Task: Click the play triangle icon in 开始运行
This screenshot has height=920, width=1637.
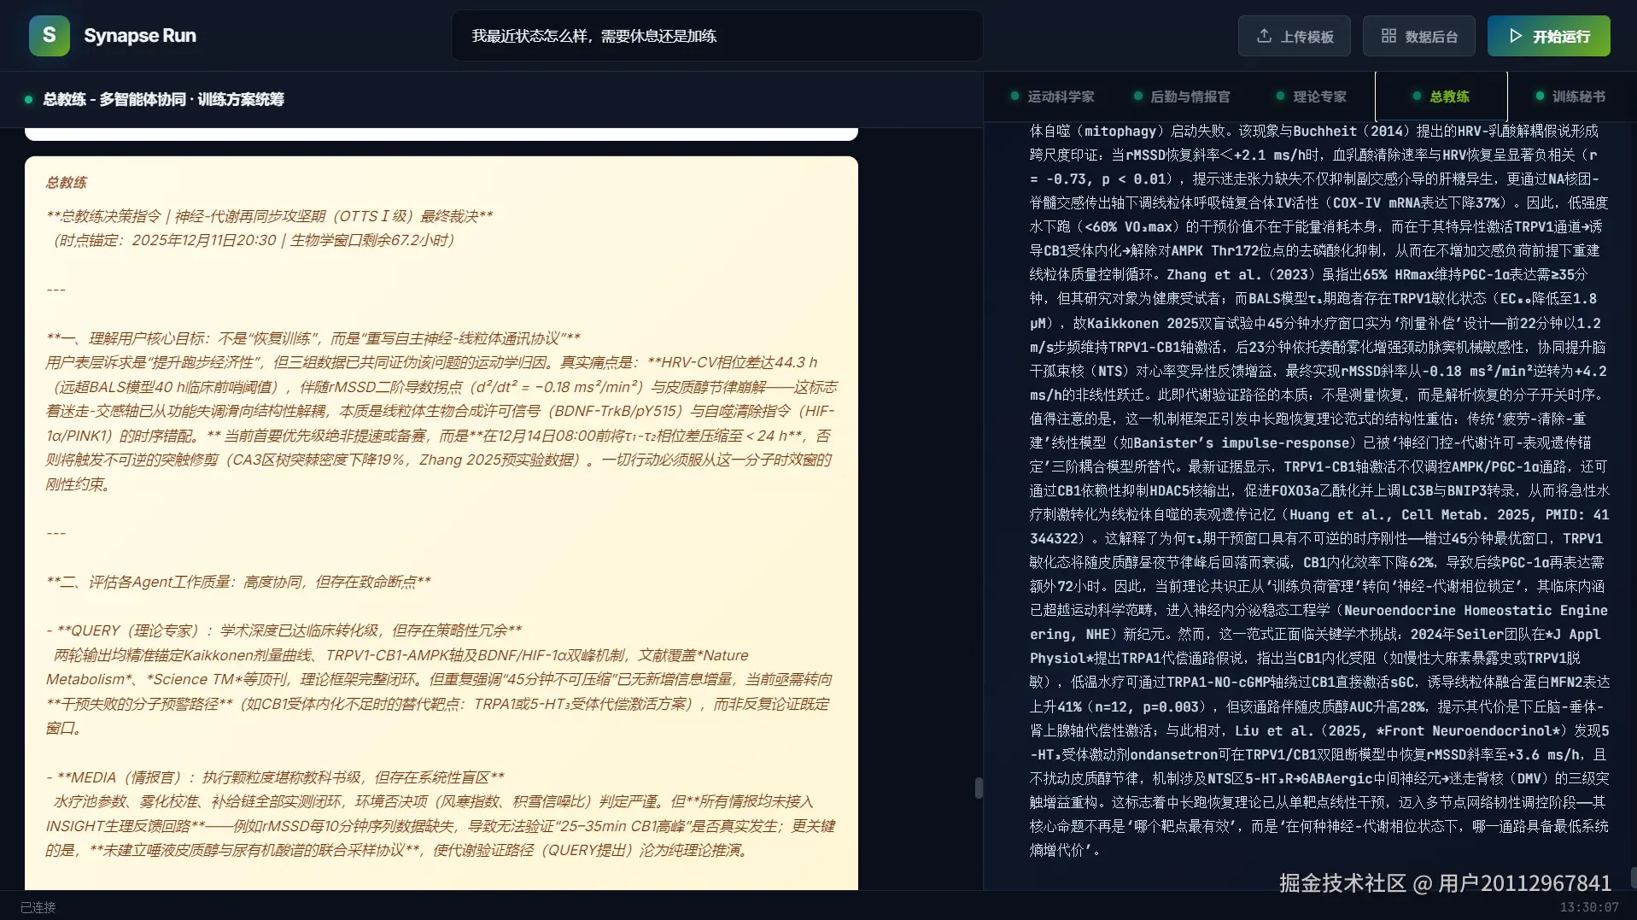Action: point(1515,35)
